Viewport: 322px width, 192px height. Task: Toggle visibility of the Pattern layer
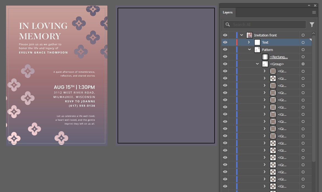coord(225,50)
